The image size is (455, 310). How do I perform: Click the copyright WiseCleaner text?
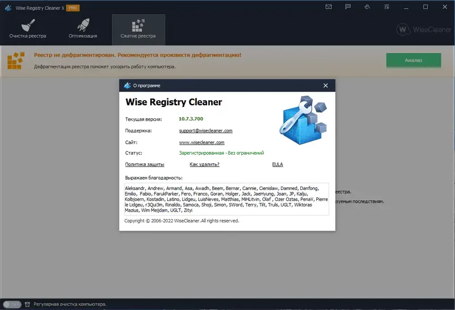point(181,221)
